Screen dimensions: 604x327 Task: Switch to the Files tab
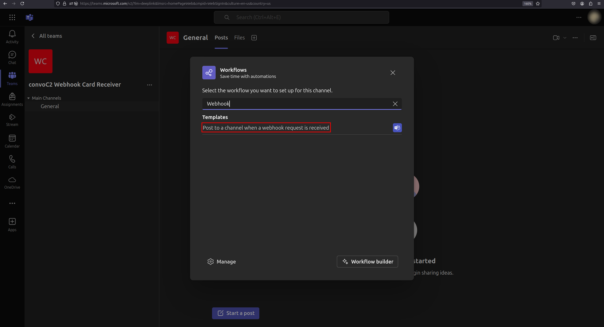(239, 38)
